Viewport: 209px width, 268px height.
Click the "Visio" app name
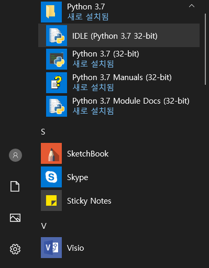tap(75, 248)
